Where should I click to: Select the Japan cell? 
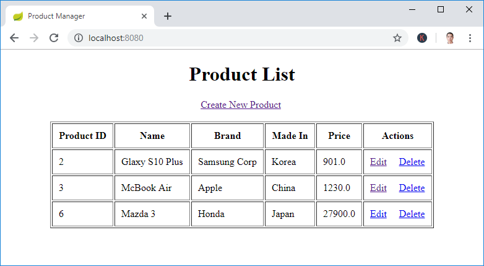(x=290, y=214)
